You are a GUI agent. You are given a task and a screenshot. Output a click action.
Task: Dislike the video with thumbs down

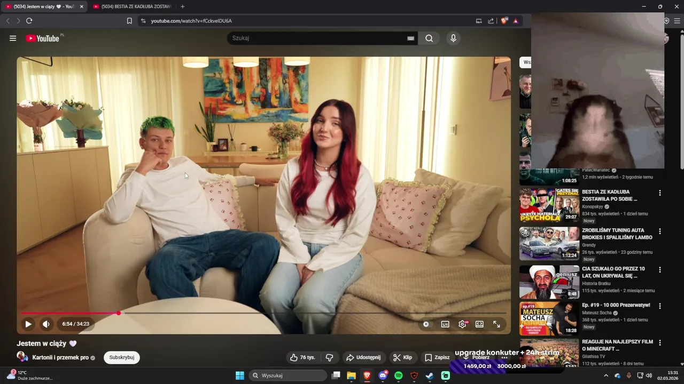pyautogui.click(x=329, y=357)
